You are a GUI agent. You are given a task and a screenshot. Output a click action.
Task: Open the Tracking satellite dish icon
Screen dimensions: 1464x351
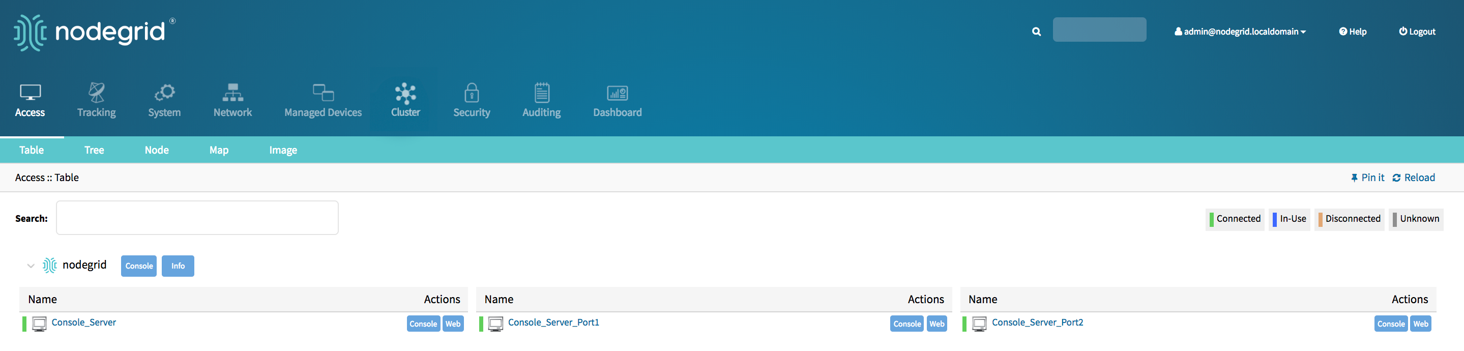pyautogui.click(x=97, y=93)
